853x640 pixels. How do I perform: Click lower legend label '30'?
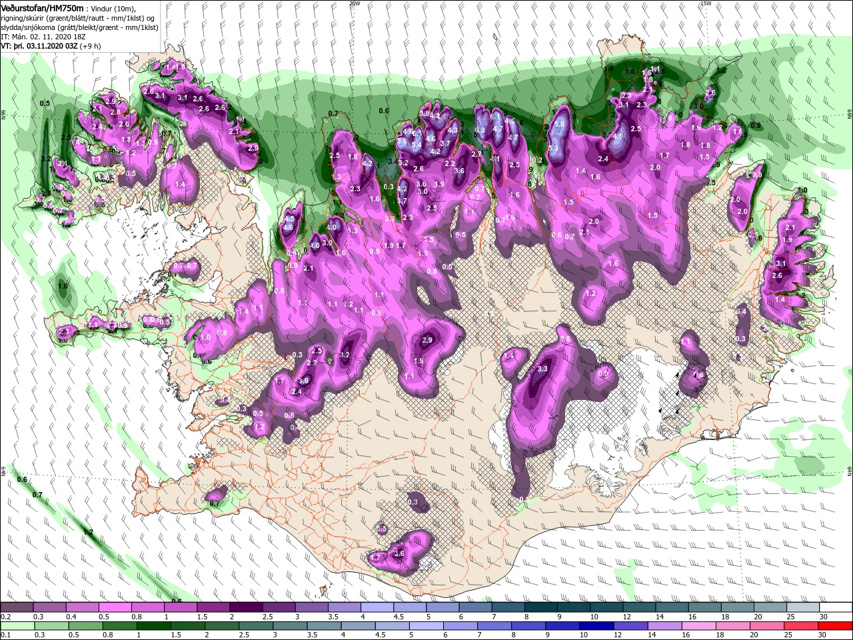coord(822,635)
